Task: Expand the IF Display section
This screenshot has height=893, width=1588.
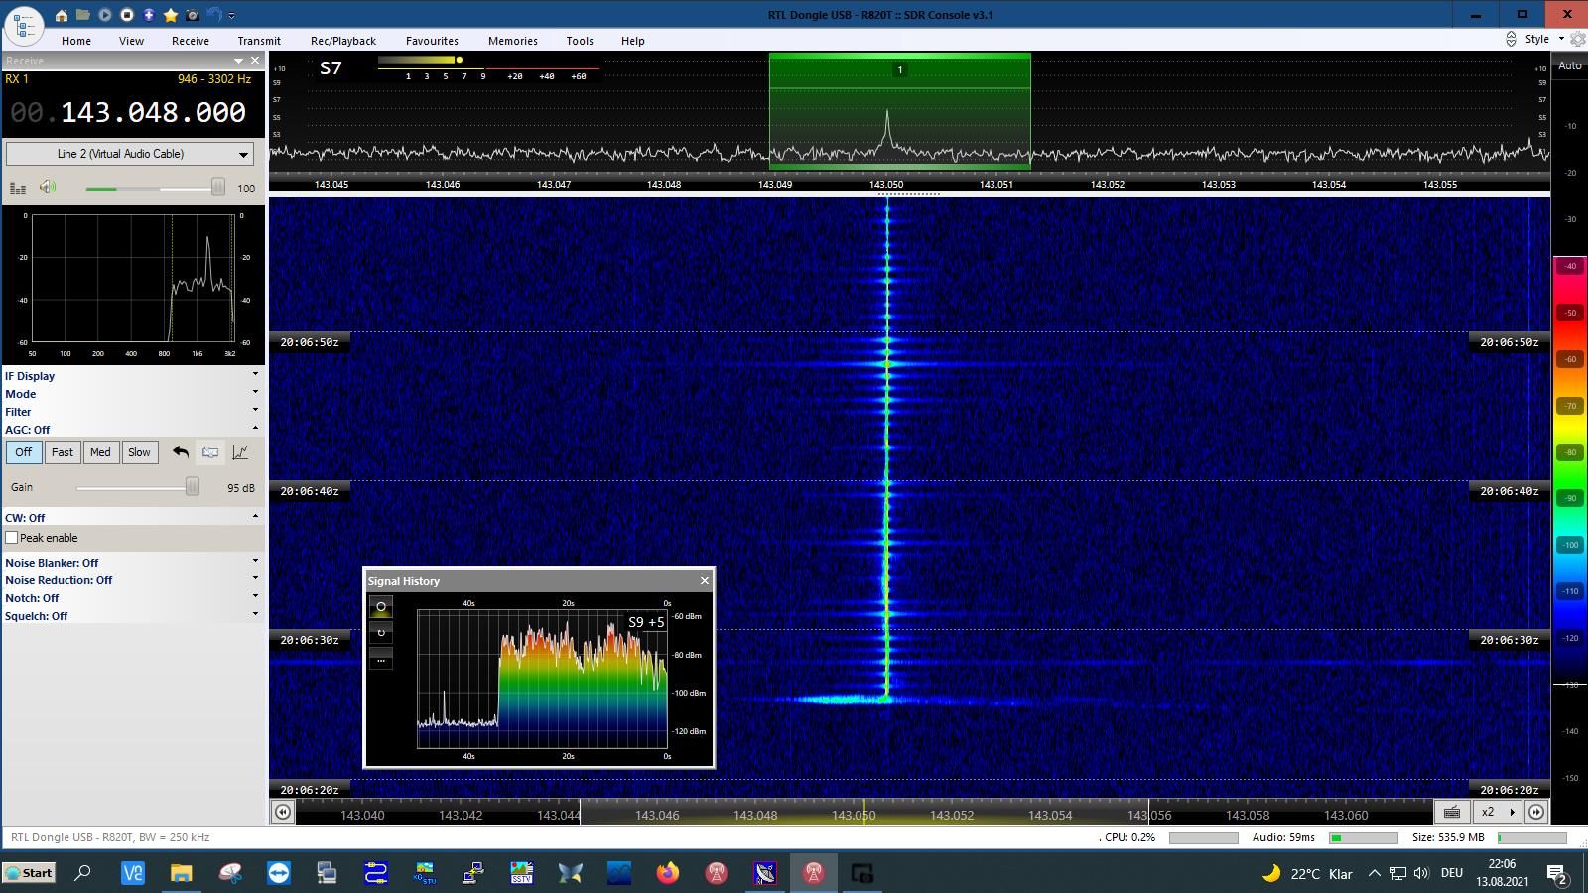Action: click(x=133, y=376)
